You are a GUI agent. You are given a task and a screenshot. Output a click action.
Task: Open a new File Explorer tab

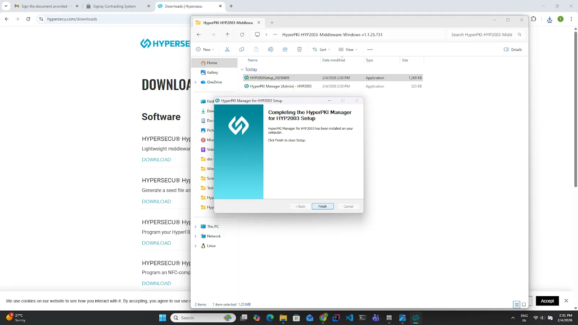[x=272, y=22]
